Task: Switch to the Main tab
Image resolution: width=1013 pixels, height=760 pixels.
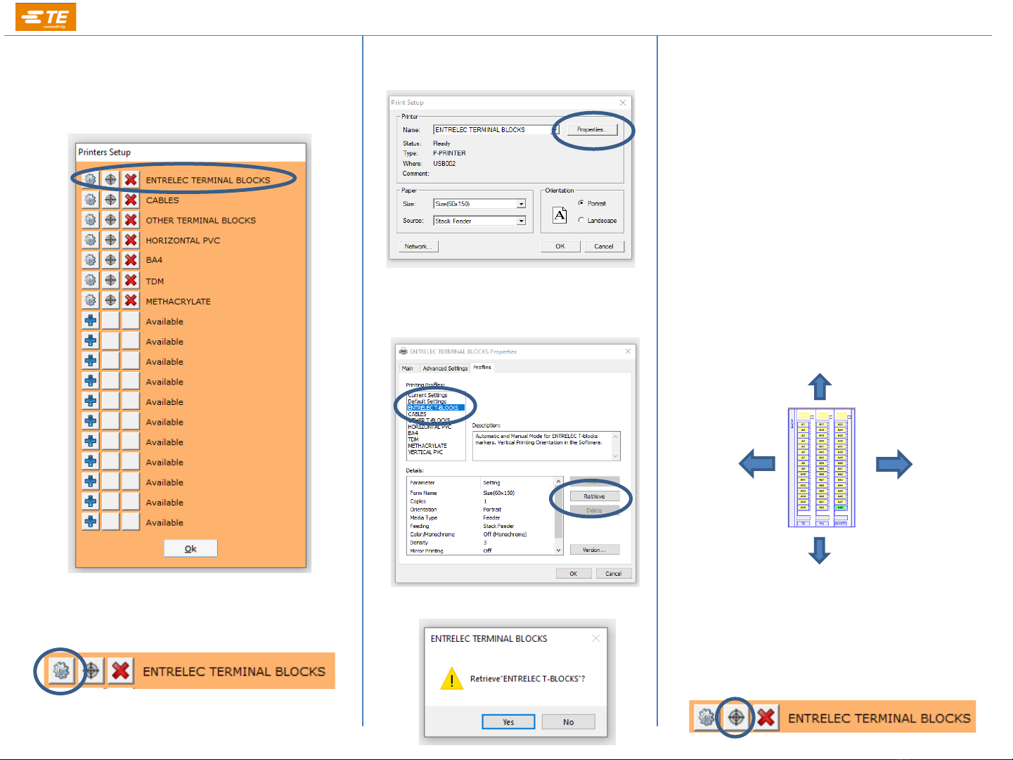Action: [x=408, y=368]
